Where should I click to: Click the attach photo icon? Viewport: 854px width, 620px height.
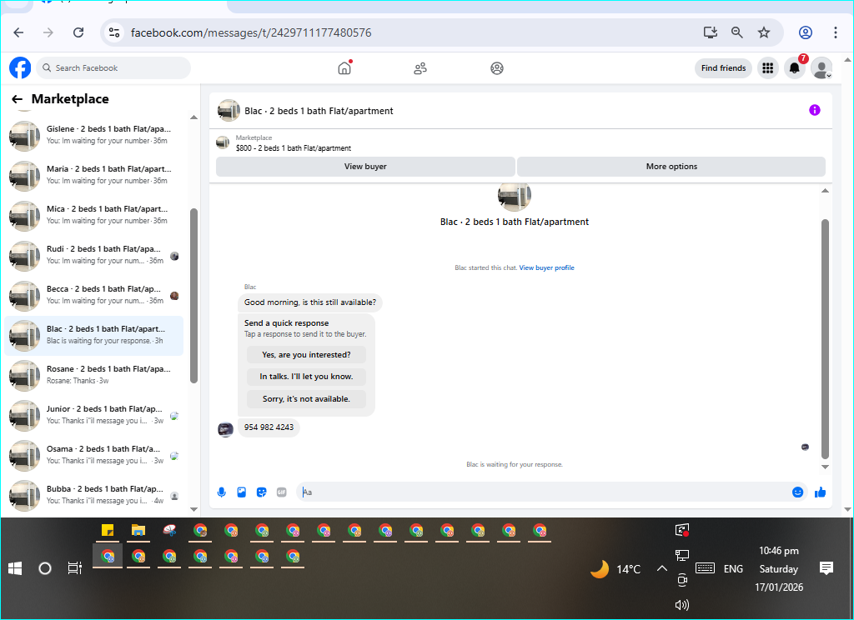[241, 492]
